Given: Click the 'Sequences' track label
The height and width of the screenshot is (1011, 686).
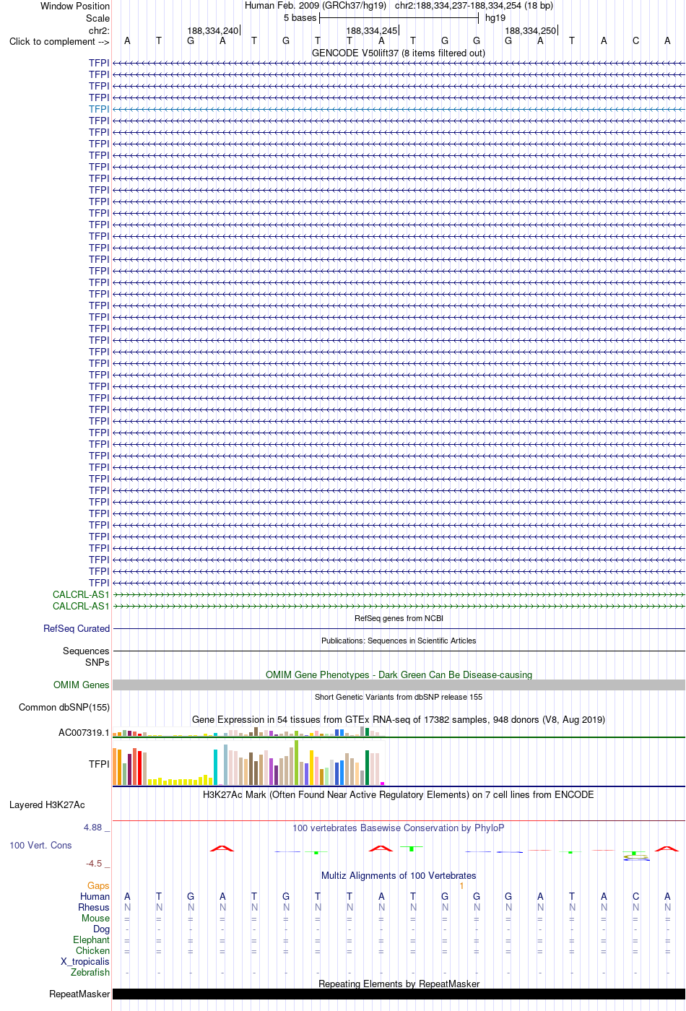Looking at the screenshot, I should pos(86,651).
